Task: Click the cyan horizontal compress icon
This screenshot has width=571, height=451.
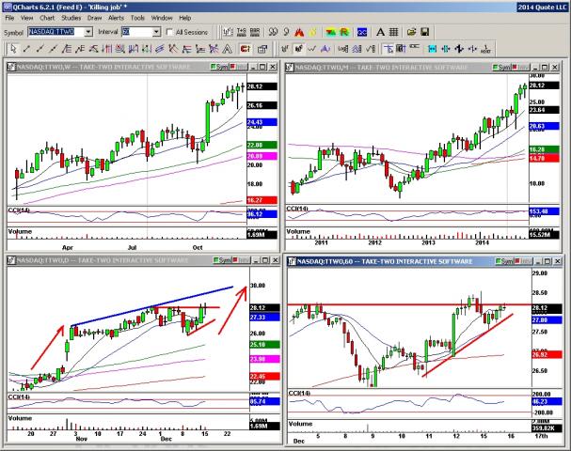Action: [x=445, y=48]
